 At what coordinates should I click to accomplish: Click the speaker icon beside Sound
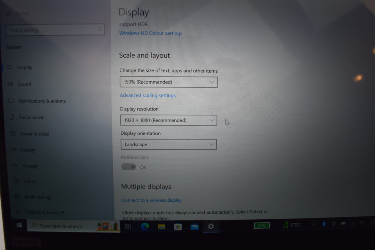10,84
